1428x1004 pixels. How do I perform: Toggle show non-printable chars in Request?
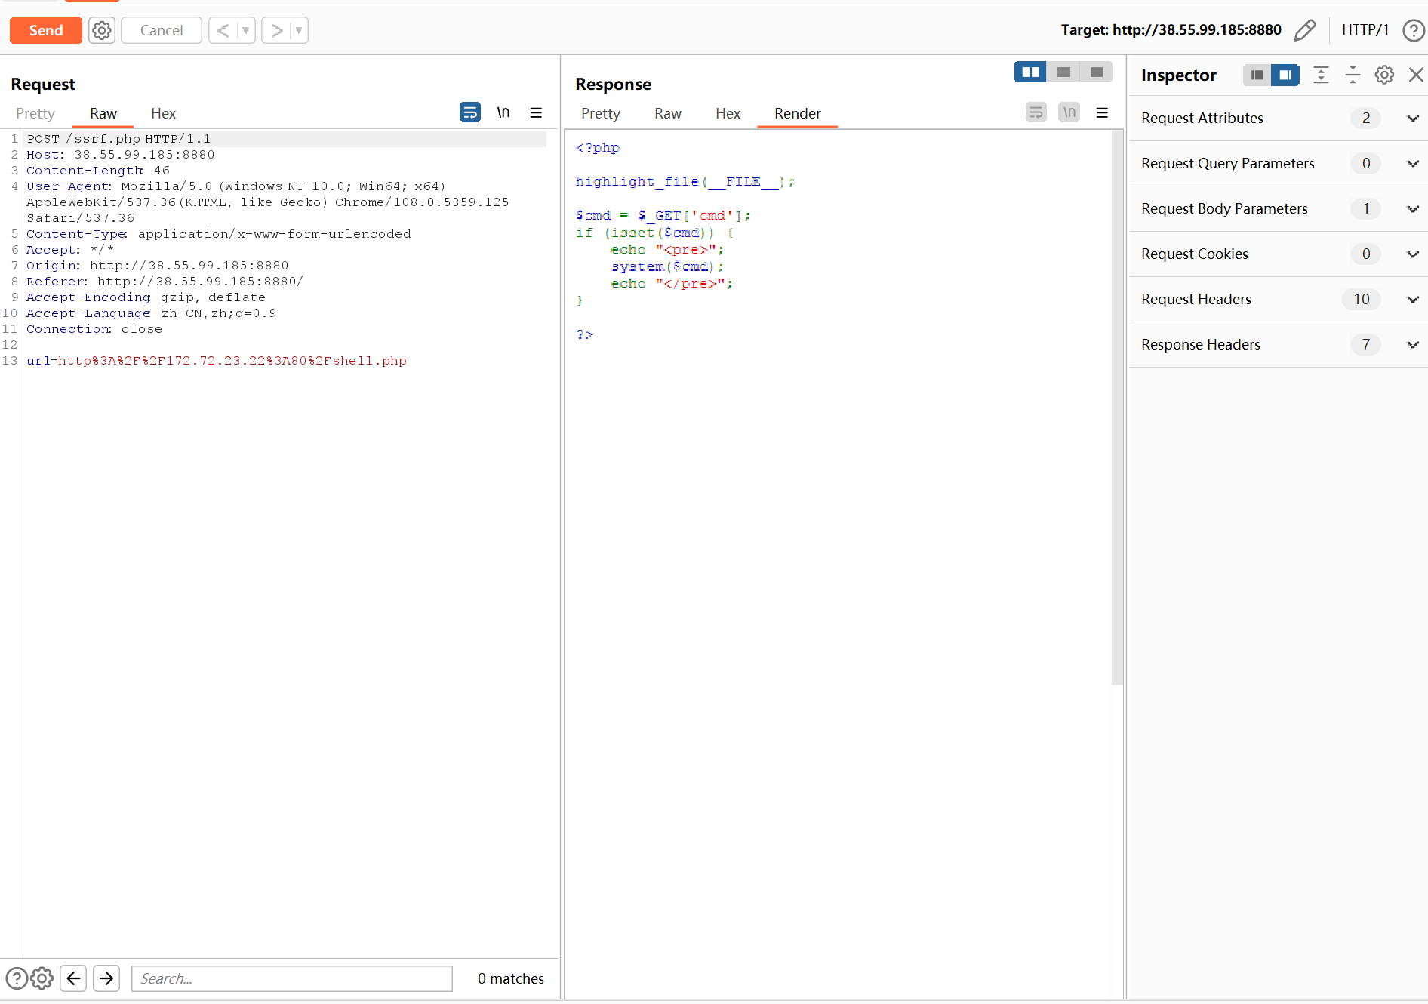503,112
